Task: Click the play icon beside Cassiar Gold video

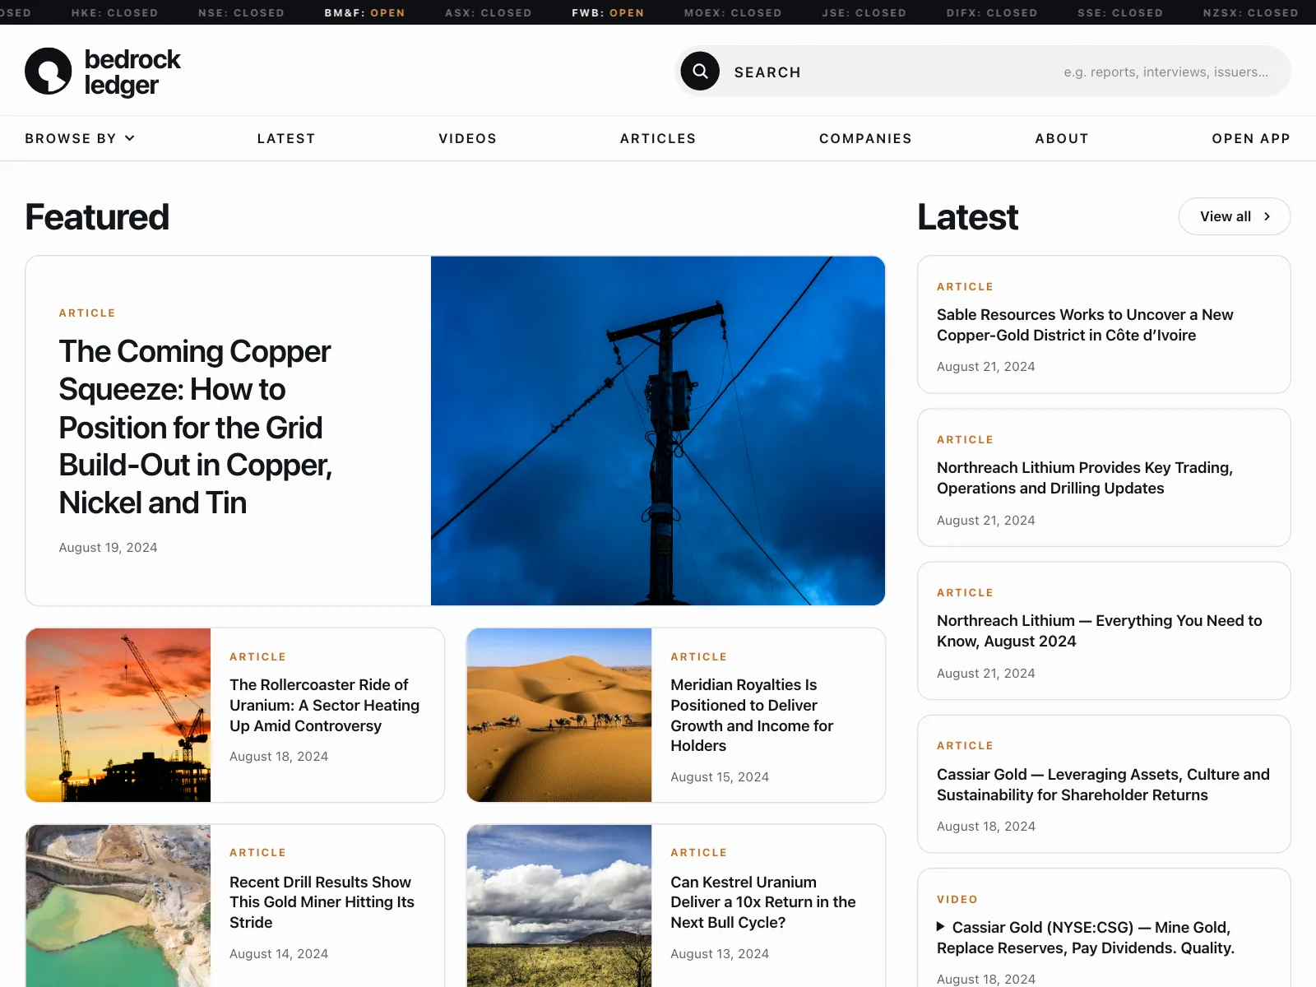Action: [x=941, y=927]
